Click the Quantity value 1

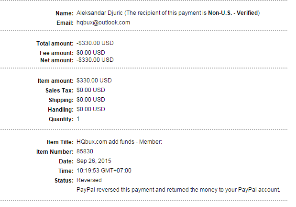click(x=78, y=119)
